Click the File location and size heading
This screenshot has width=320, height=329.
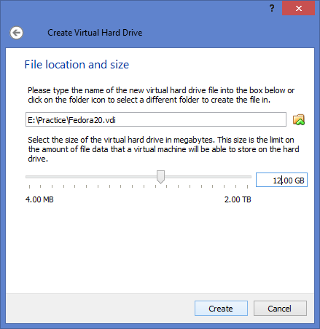point(77,65)
